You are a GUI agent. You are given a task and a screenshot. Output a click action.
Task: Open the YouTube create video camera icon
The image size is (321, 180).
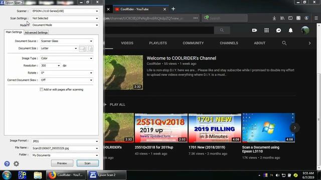(x=254, y=30)
